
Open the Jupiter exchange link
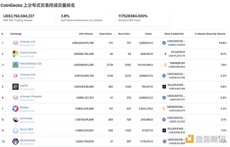tap(24, 85)
